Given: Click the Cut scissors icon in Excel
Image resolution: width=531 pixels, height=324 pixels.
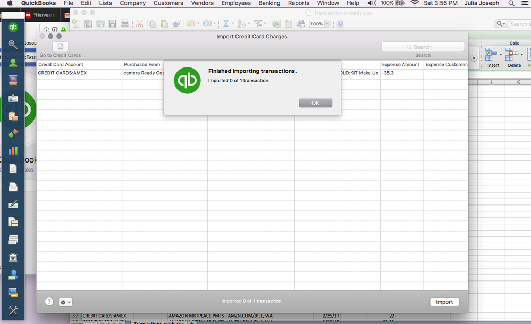Looking at the screenshot, I should (139, 23).
